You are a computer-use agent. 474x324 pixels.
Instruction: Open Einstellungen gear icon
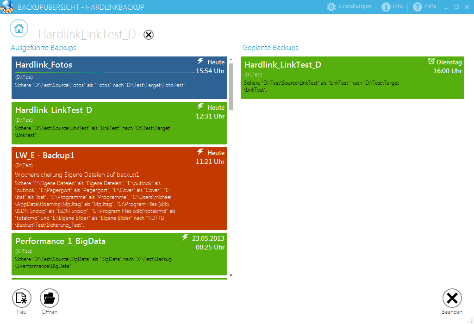click(x=331, y=7)
